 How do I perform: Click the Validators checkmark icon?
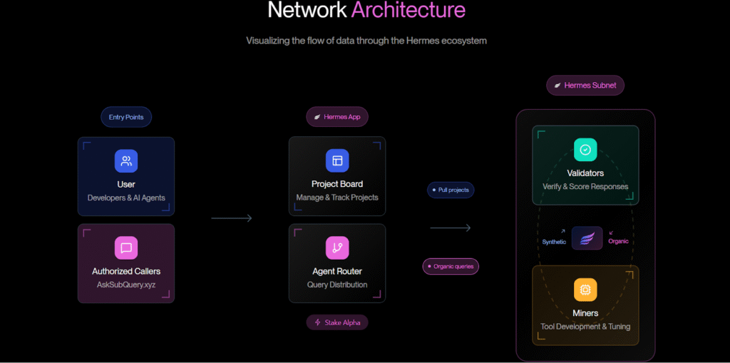[585, 150]
